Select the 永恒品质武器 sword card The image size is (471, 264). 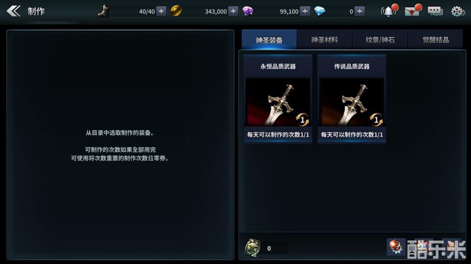coord(278,99)
